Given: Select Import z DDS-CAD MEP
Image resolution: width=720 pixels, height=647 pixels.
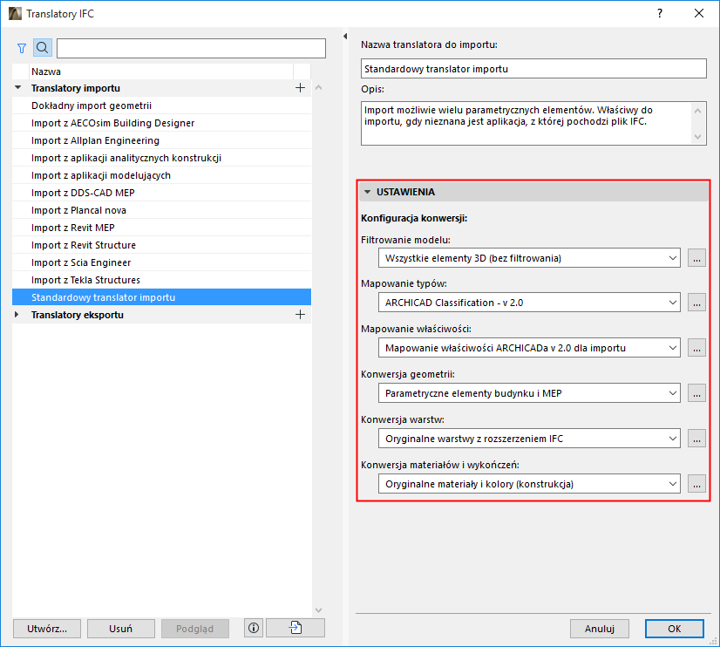Looking at the screenshot, I should point(161,193).
